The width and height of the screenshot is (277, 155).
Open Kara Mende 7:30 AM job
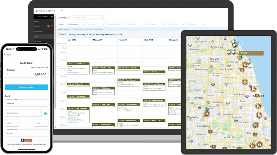click(78, 68)
